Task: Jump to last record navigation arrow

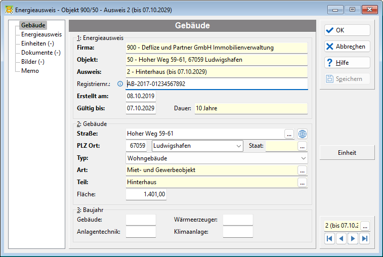Action: point(365,238)
